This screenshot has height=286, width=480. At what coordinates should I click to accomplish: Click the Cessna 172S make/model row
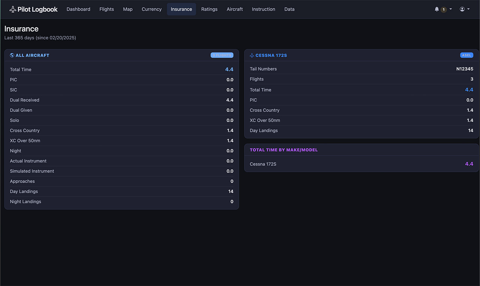[361, 164]
